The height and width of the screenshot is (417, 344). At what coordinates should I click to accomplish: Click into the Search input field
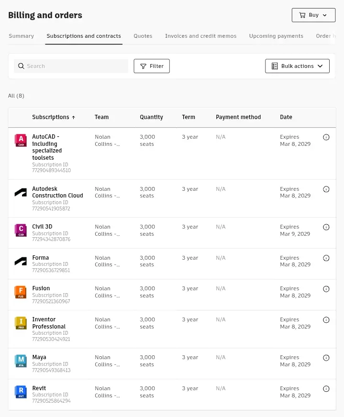71,66
